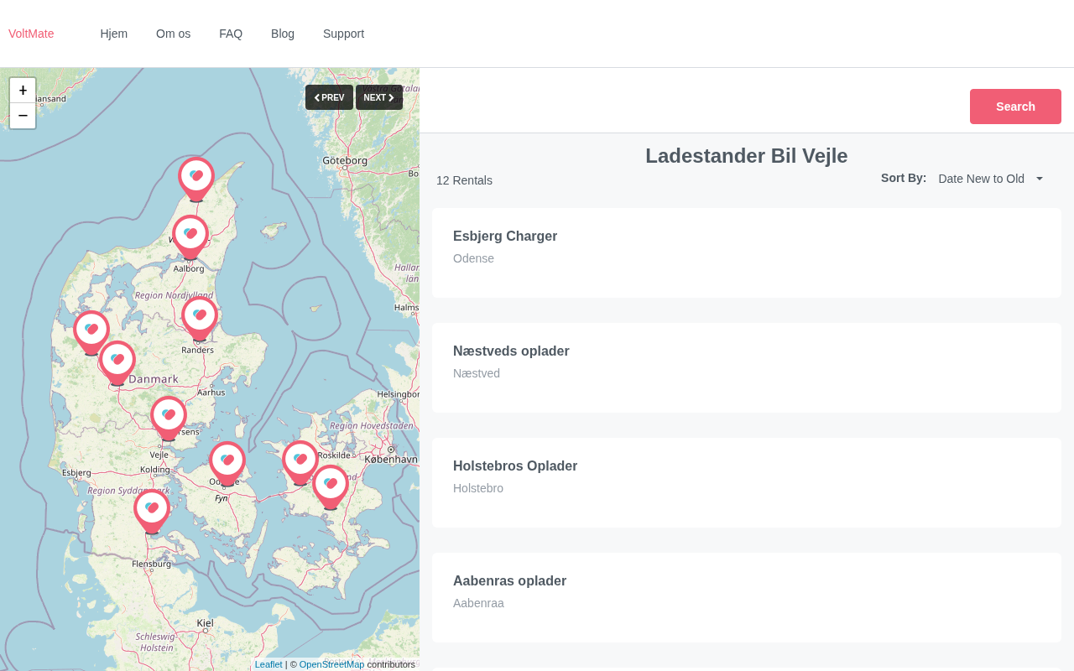
Task: Navigate to Om os page
Action: (173, 34)
